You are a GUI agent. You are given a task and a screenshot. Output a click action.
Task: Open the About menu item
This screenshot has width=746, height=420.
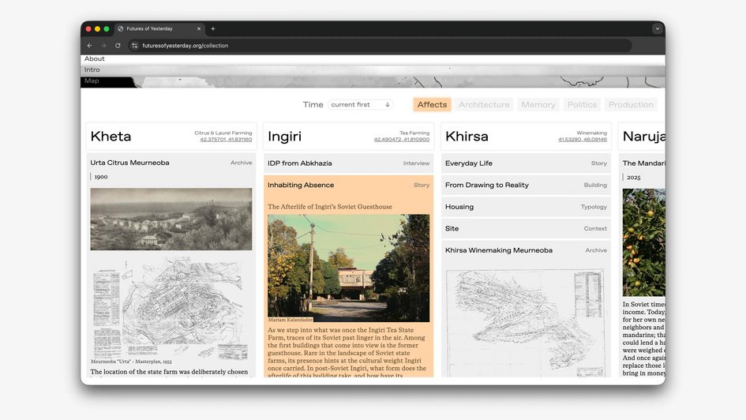click(94, 59)
